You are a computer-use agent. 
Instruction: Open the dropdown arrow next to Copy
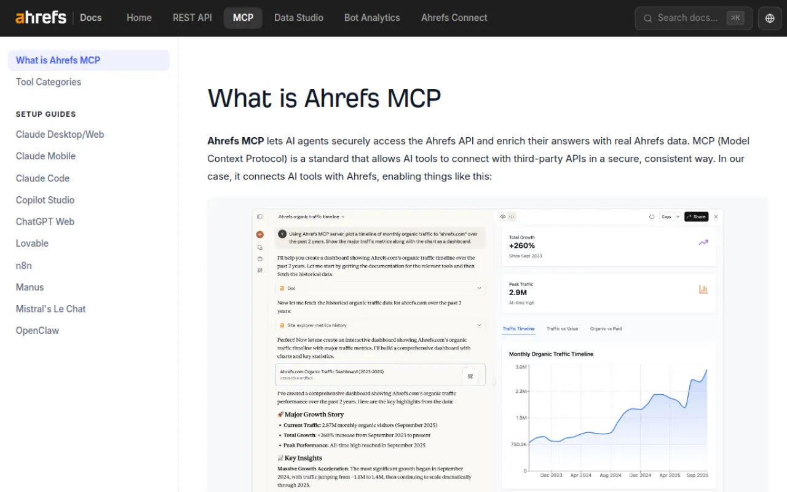678,216
